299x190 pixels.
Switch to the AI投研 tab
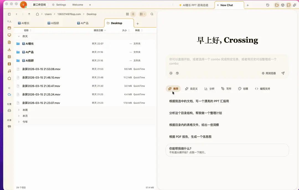click(x=54, y=23)
